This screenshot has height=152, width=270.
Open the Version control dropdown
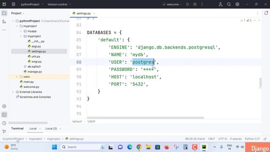(59, 4)
